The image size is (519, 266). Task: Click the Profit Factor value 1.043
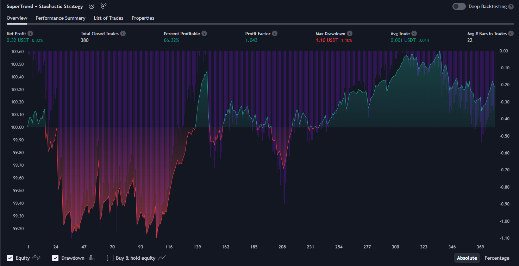(x=251, y=40)
